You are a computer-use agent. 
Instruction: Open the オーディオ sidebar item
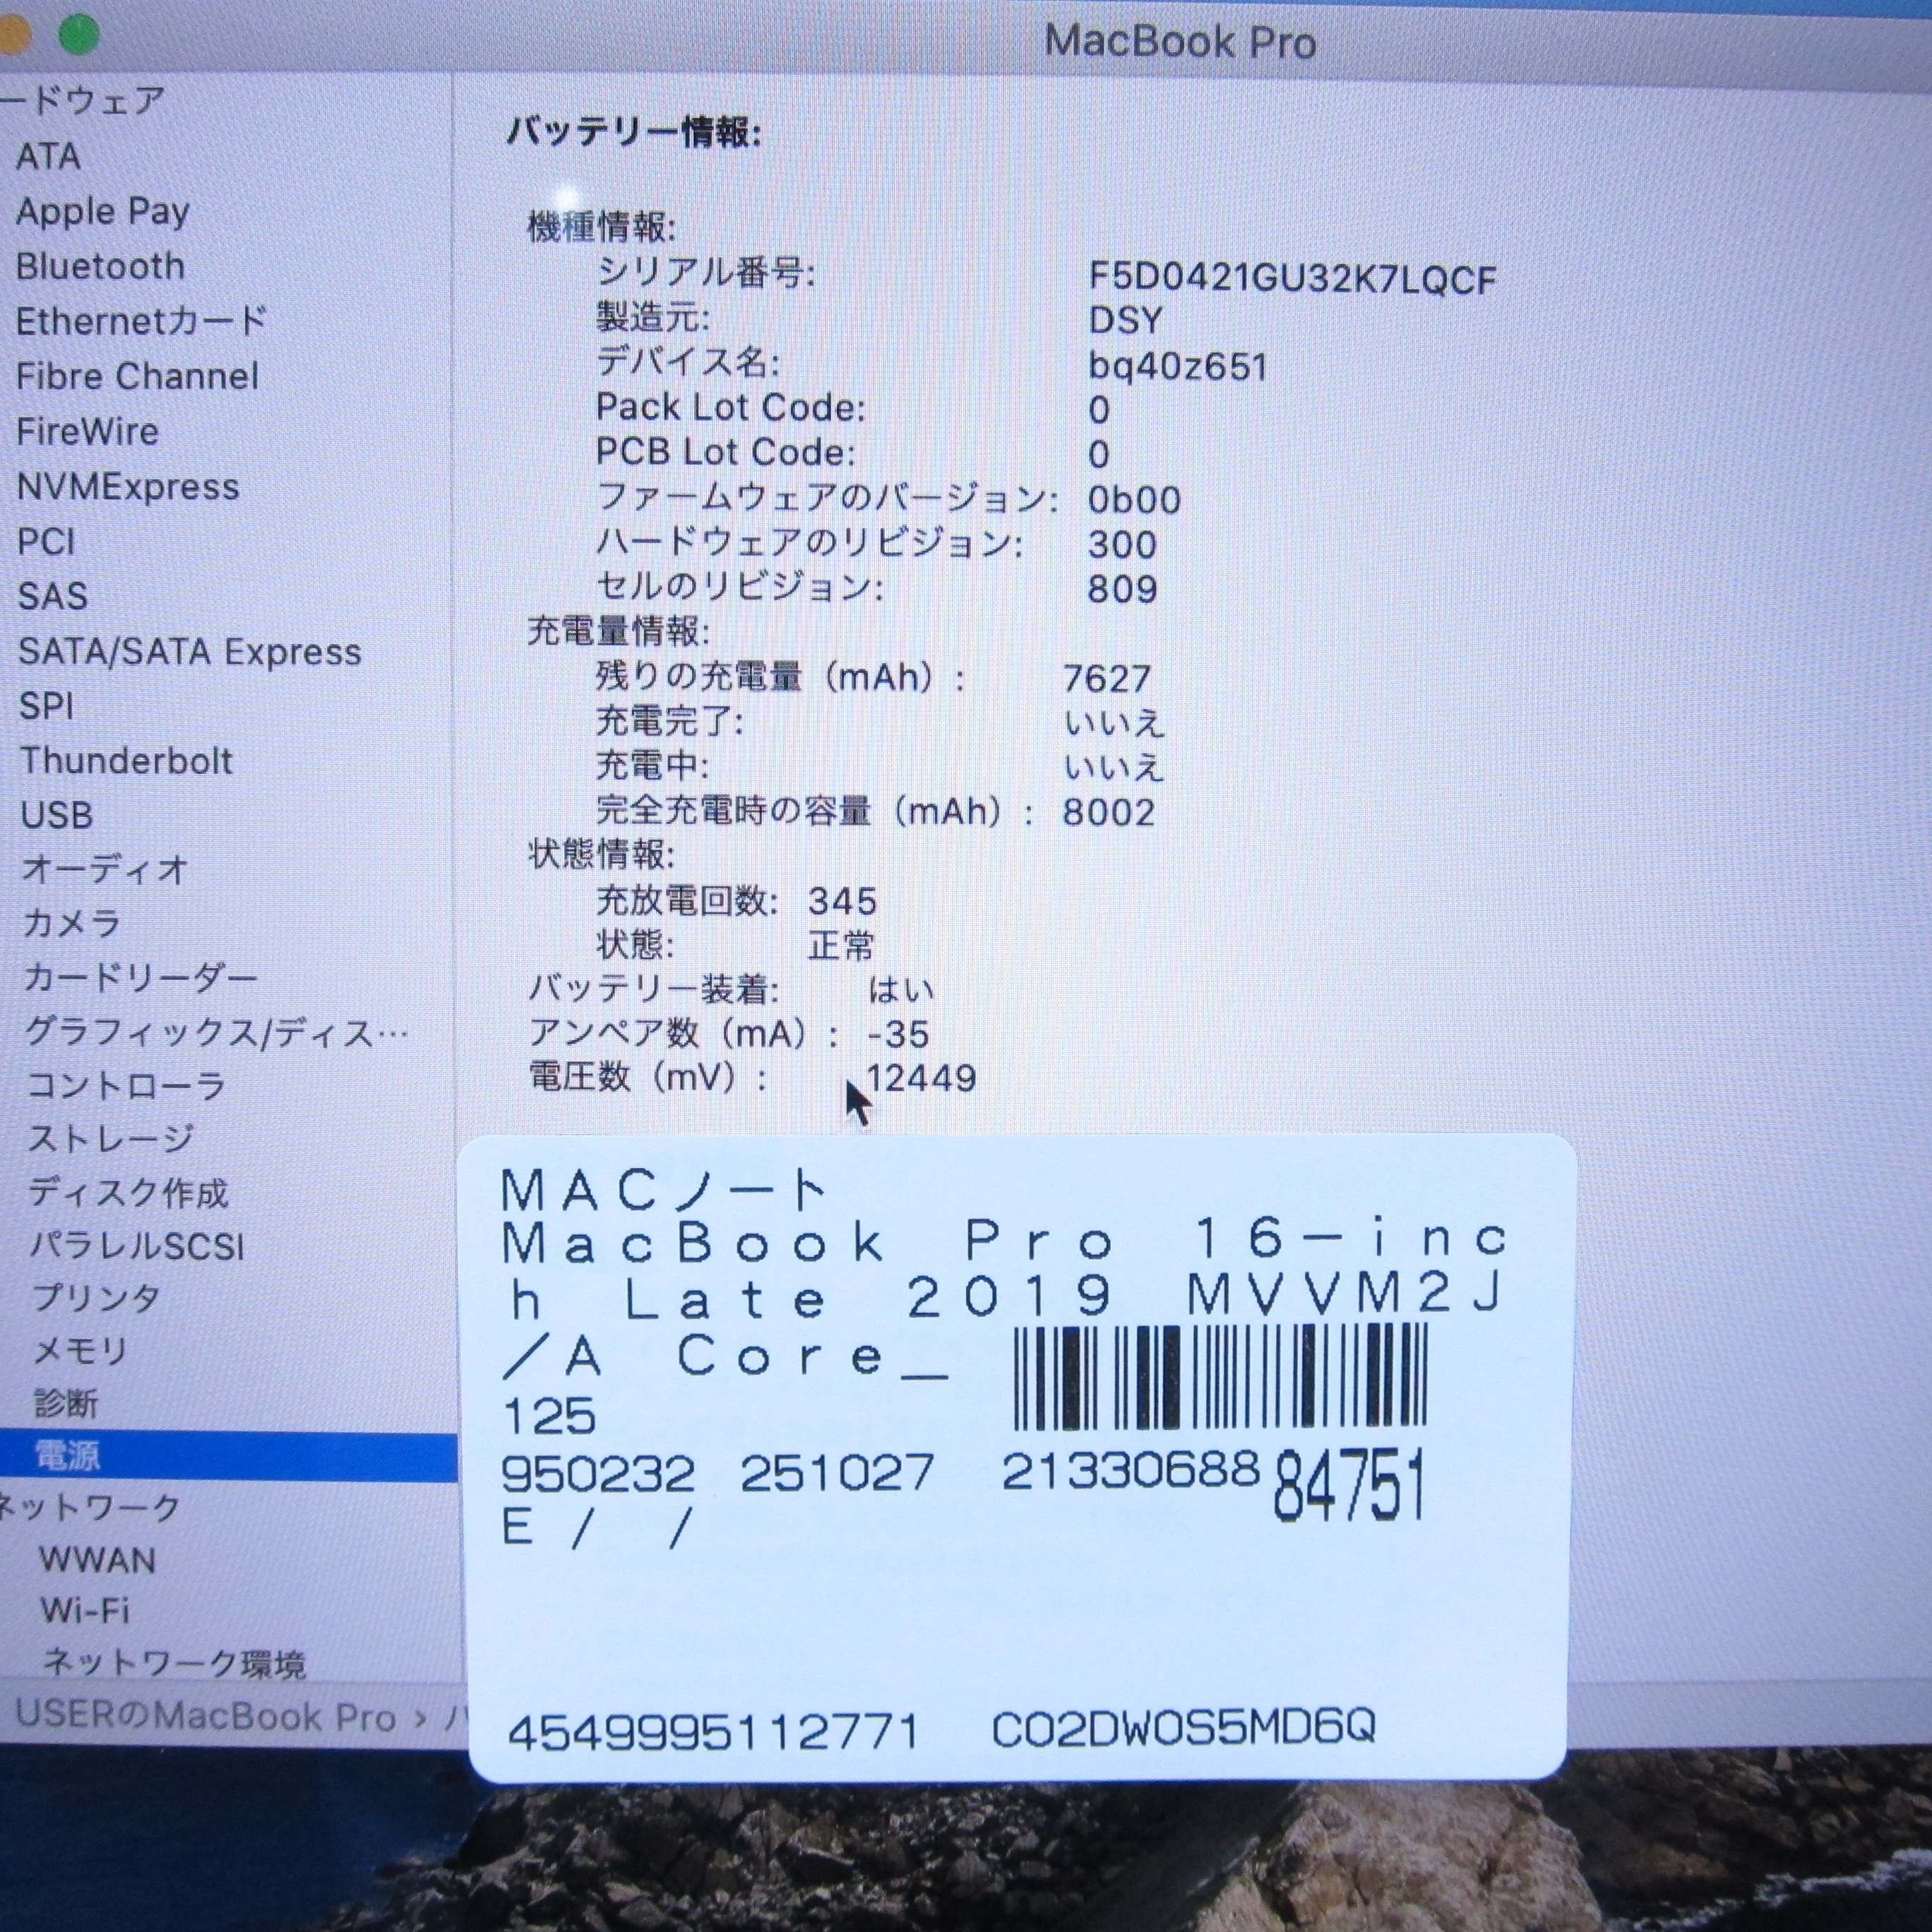104,869
